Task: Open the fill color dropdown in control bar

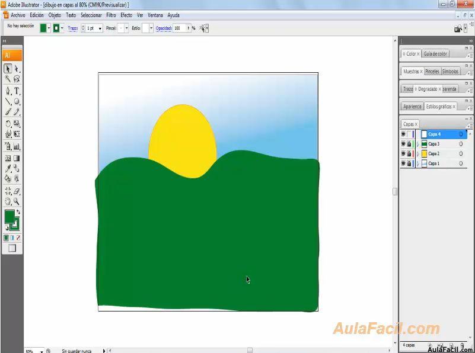Action: (49, 28)
